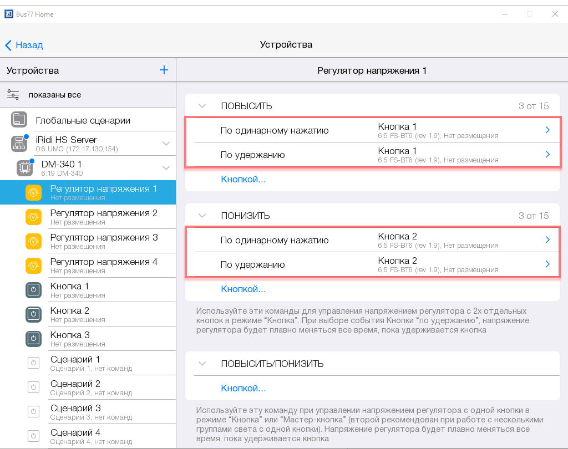Image resolution: width=568 pixels, height=449 pixels.
Task: Collapse the DM-340 1 device node
Action: (x=166, y=168)
